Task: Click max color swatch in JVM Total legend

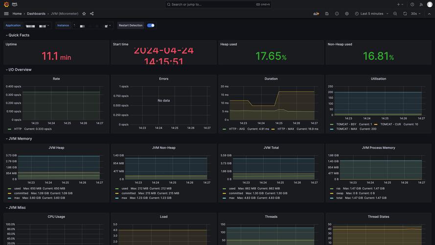Action: tap(224, 198)
